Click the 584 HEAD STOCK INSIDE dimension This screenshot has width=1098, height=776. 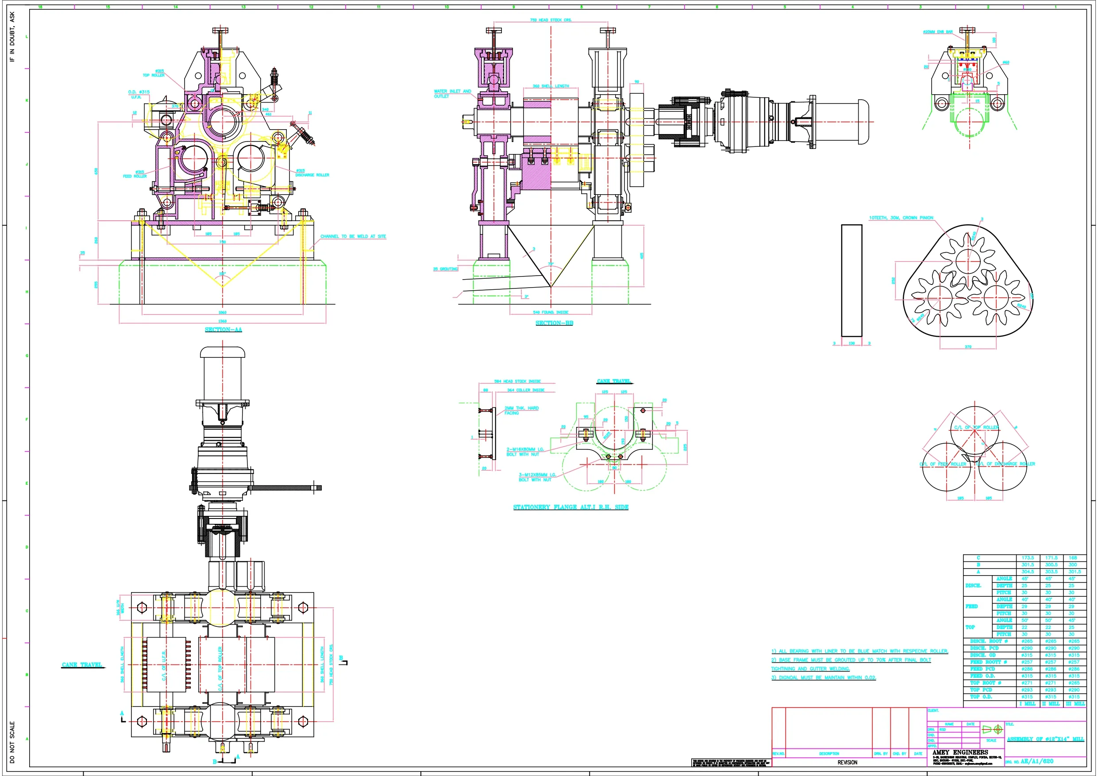coord(517,381)
